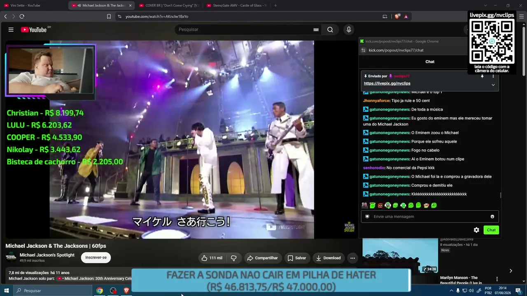Screen dimensions: 527x296
Task: Open the Brave Rewards triangle icon
Action: pyautogui.click(x=406, y=16)
